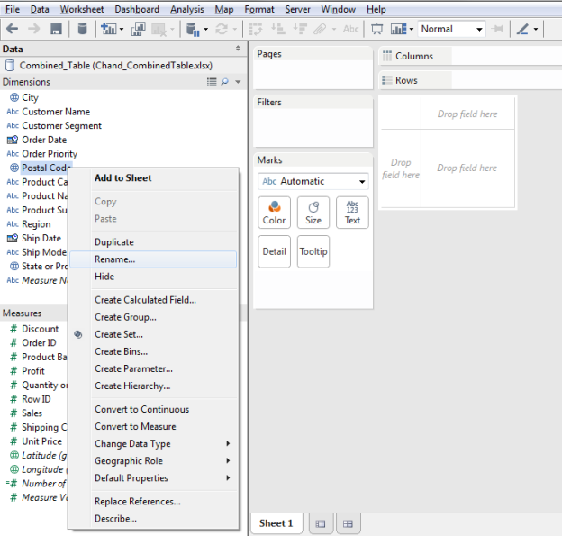The width and height of the screenshot is (562, 536).
Task: Click the Columns shelf
Action: [470, 56]
